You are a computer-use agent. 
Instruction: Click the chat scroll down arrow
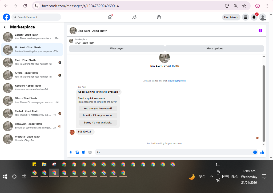tap(264, 144)
